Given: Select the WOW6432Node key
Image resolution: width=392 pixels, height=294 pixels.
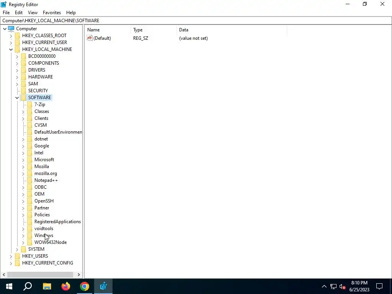Looking at the screenshot, I should tap(51, 242).
